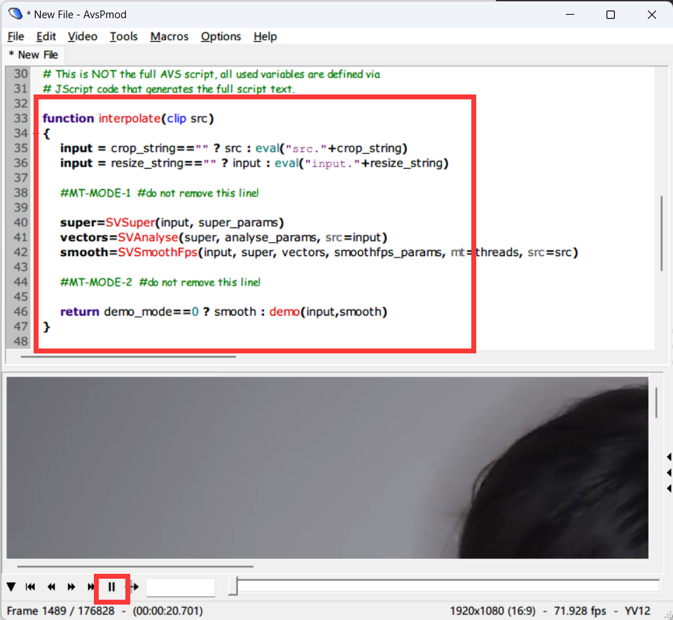This screenshot has height=620, width=673.
Task: Click the '#MT-MODE-1' comment line
Action: point(160,193)
